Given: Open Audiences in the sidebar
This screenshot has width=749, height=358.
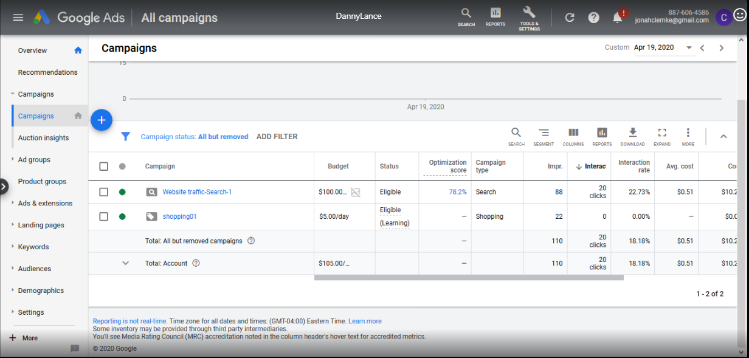Looking at the screenshot, I should click(x=35, y=269).
